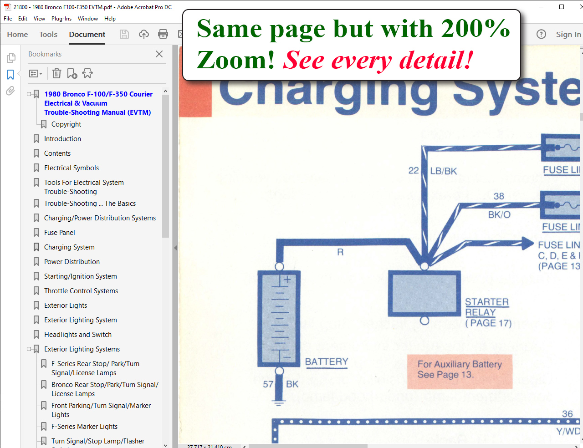The width and height of the screenshot is (583, 448).
Task: Open Electrical Symbols bookmark
Action: (x=72, y=168)
